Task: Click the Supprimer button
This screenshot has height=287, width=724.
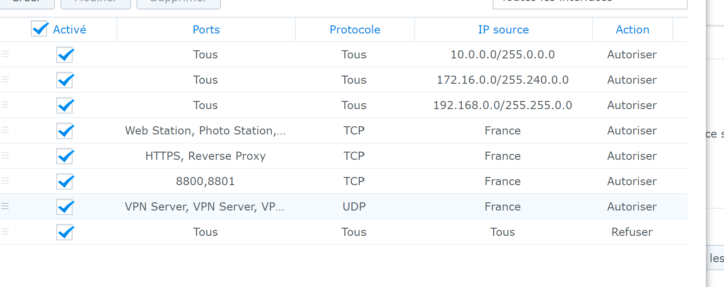Action: tap(178, 3)
